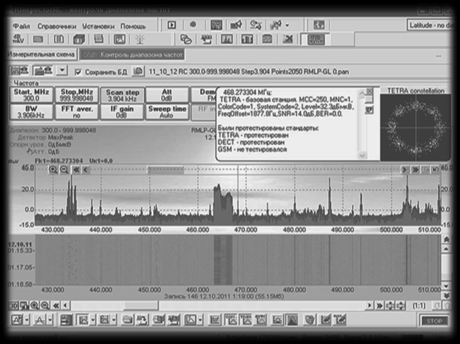Open the book reference icon

tap(59, 39)
